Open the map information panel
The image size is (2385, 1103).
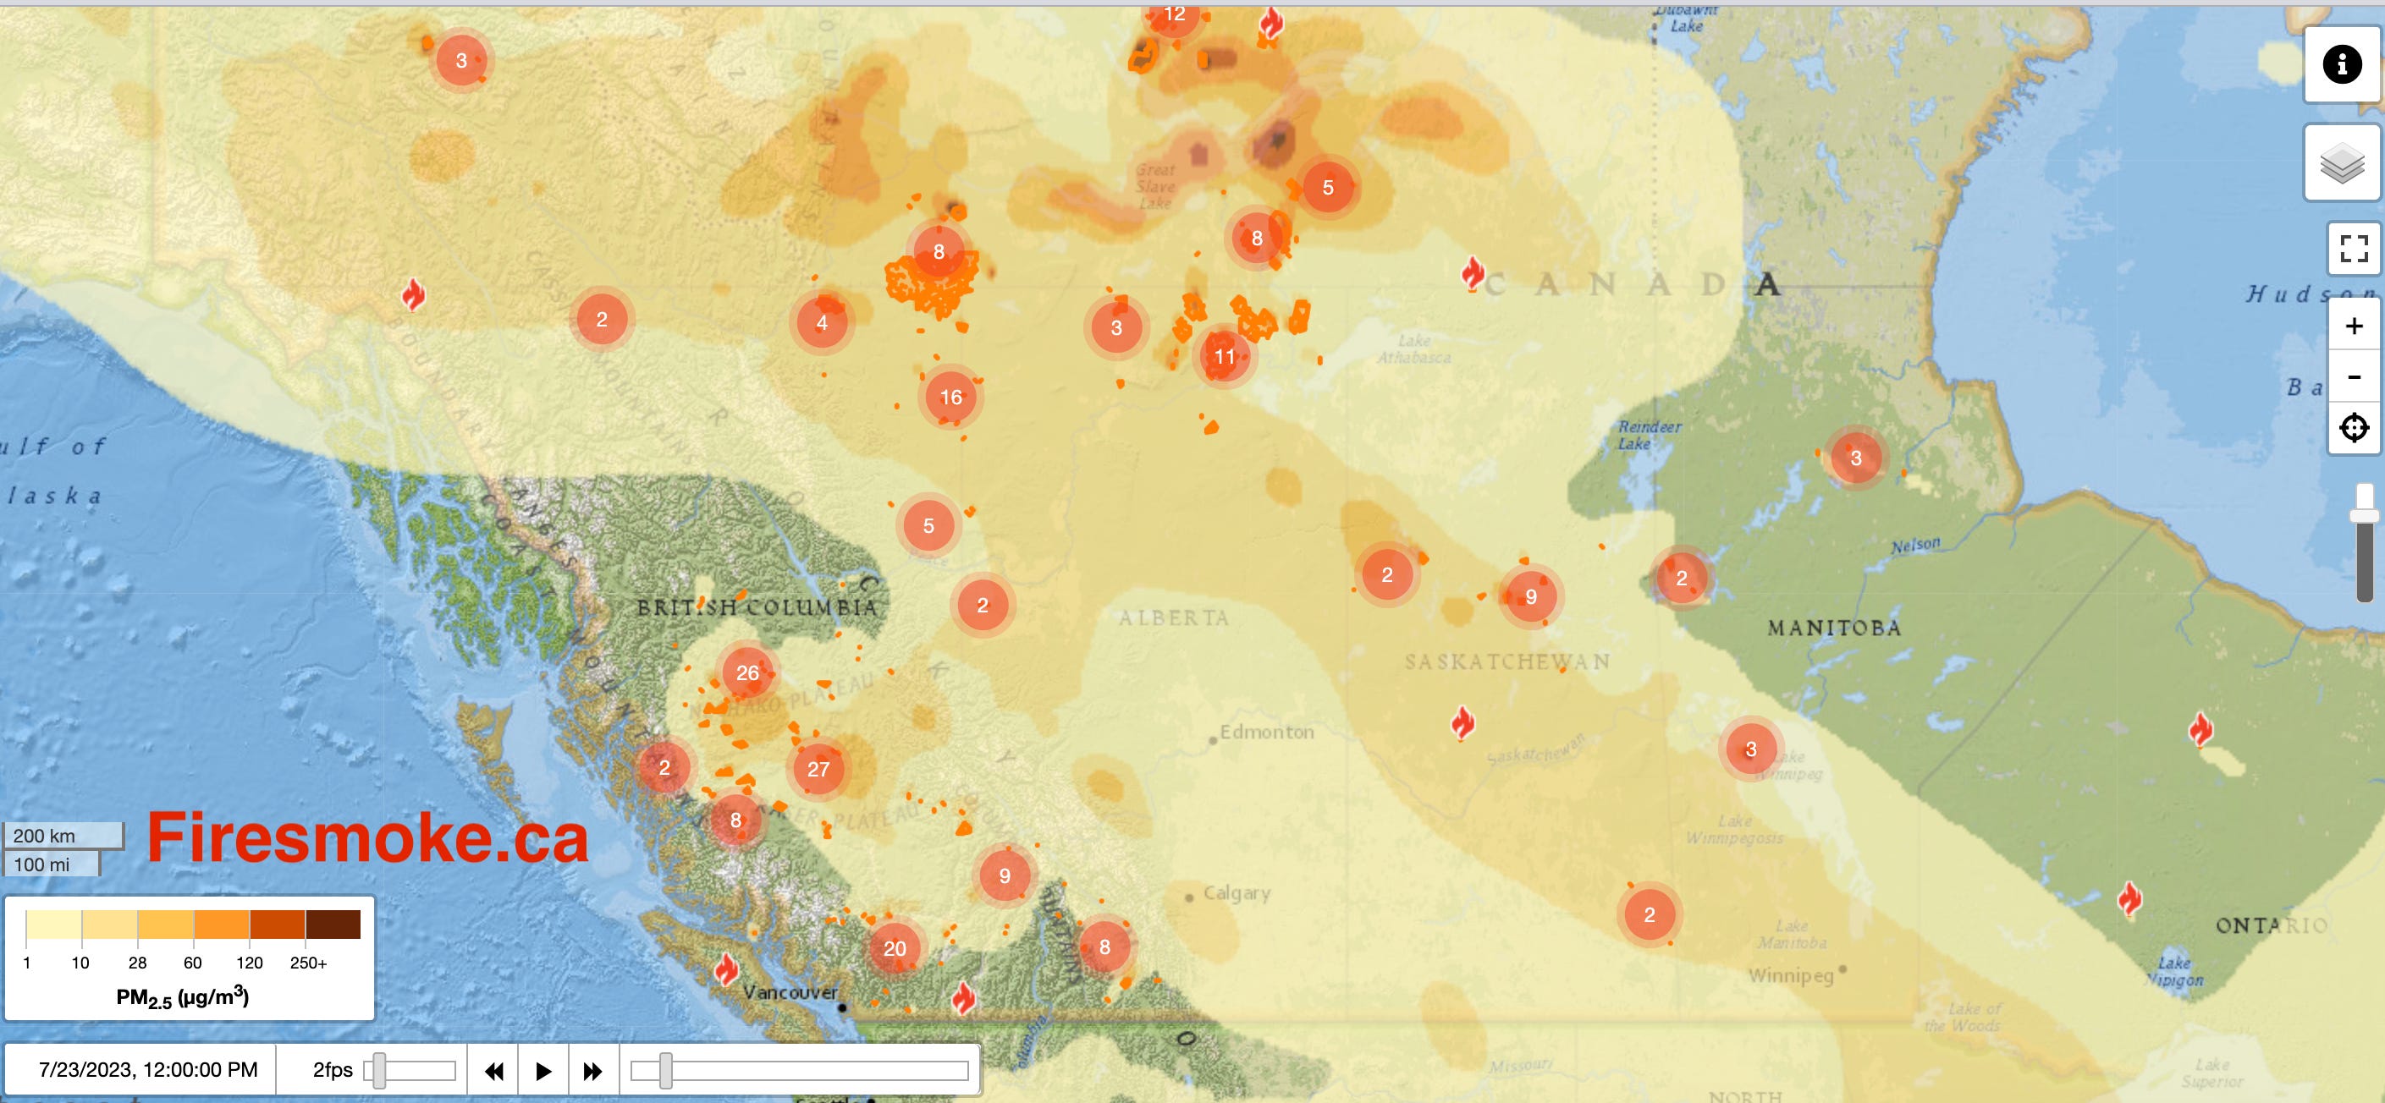pyautogui.click(x=2342, y=63)
